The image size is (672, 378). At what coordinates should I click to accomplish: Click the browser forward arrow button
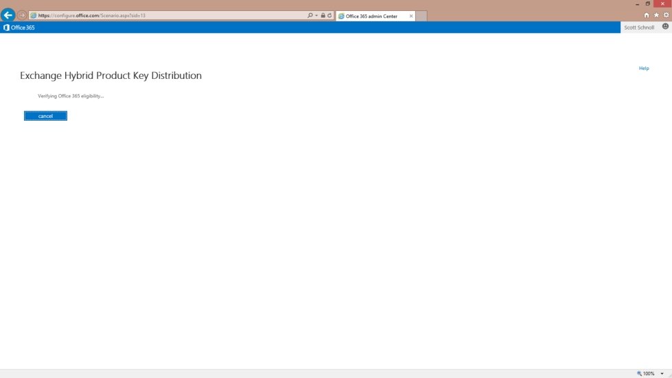[22, 15]
